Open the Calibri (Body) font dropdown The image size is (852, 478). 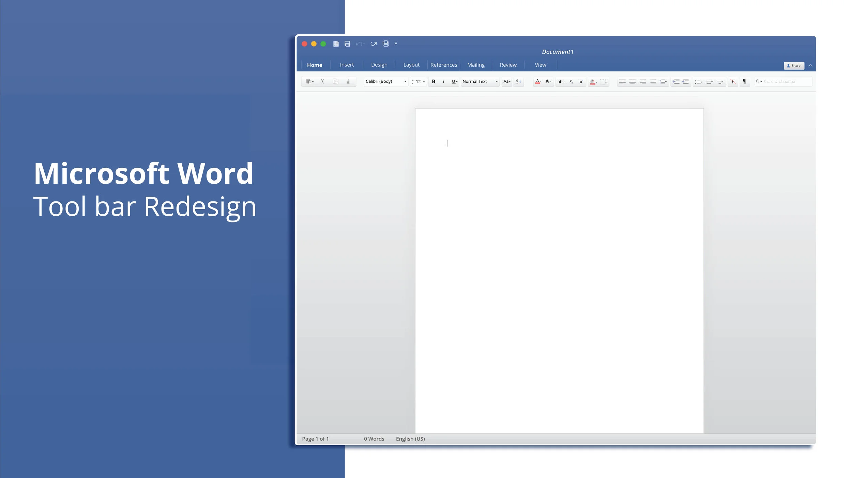(386, 82)
